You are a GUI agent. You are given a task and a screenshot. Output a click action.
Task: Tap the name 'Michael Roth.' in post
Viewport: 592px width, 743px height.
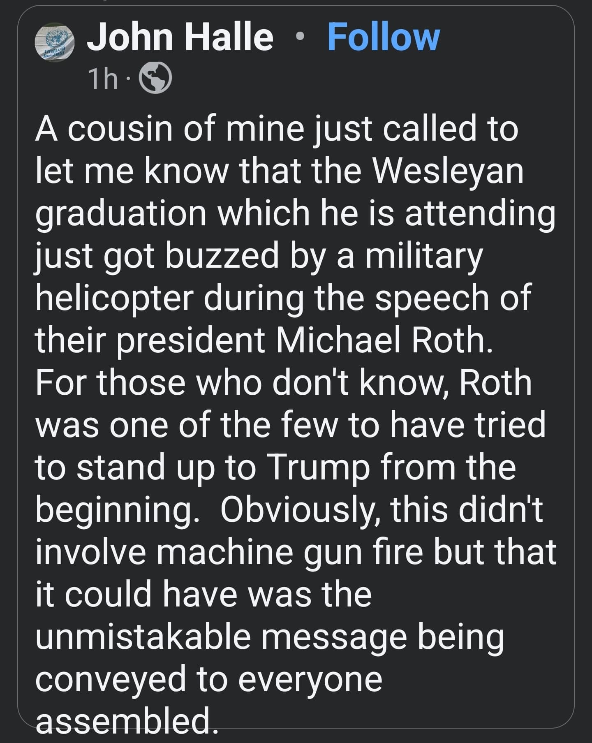point(384,341)
